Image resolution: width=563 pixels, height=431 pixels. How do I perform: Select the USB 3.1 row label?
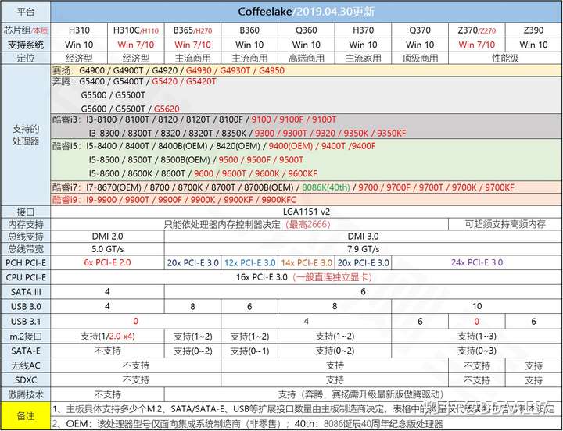(26, 321)
